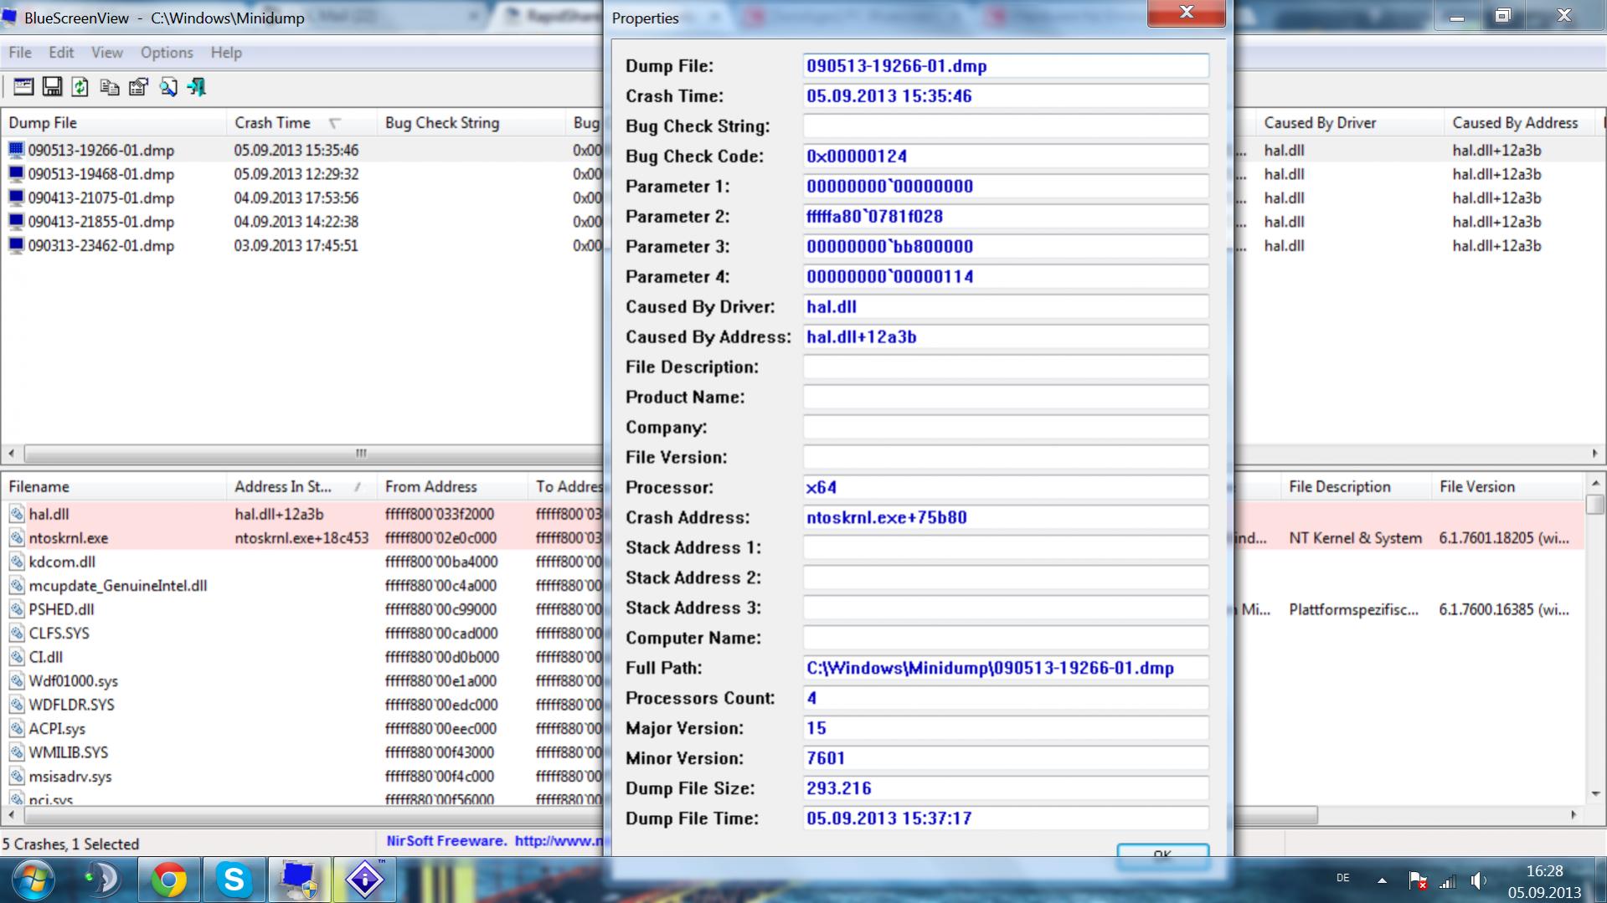Select the dump icon of 090513-19266-01.dmp
The height and width of the screenshot is (903, 1607).
pyautogui.click(x=16, y=150)
